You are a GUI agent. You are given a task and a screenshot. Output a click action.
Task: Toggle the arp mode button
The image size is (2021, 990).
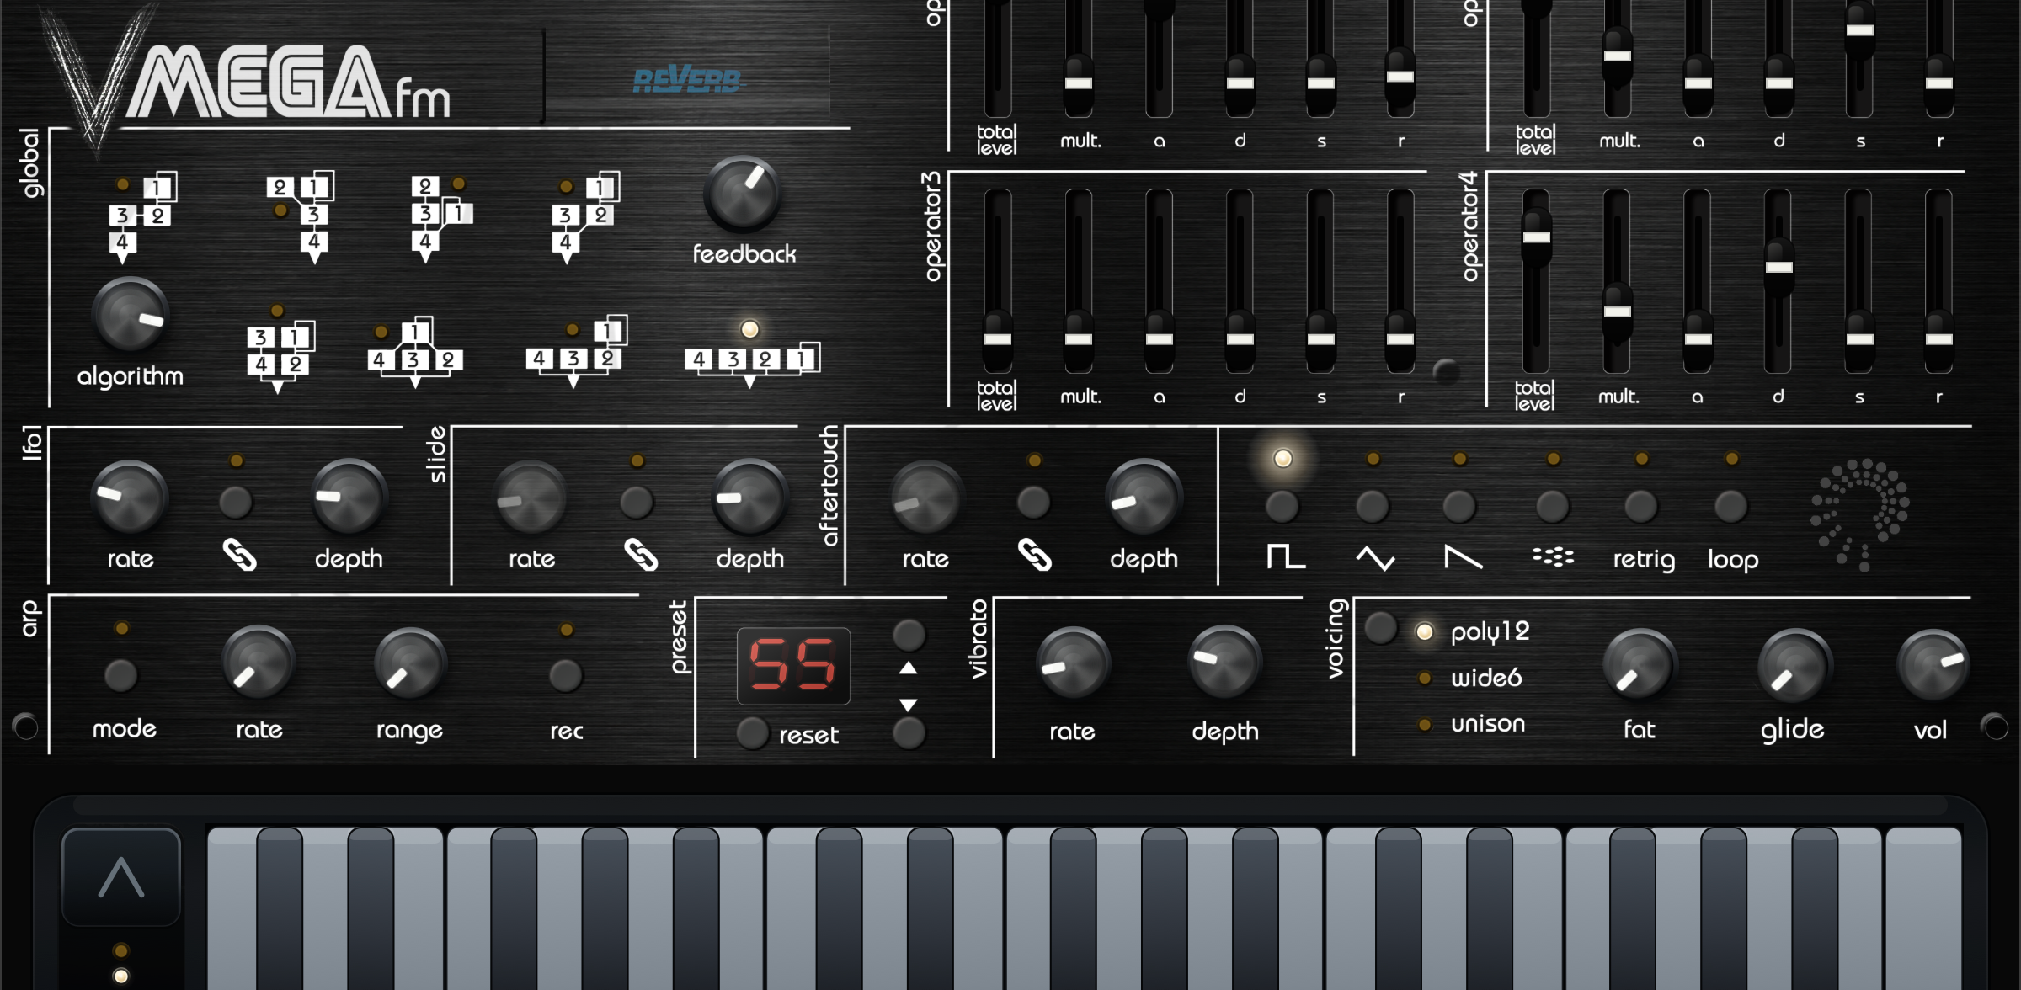click(120, 675)
